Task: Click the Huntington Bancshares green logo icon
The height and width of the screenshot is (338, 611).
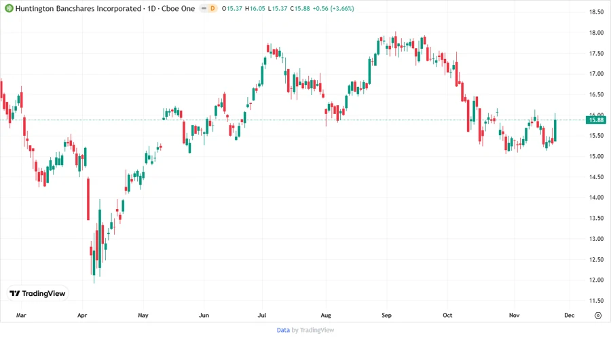Action: [x=9, y=8]
